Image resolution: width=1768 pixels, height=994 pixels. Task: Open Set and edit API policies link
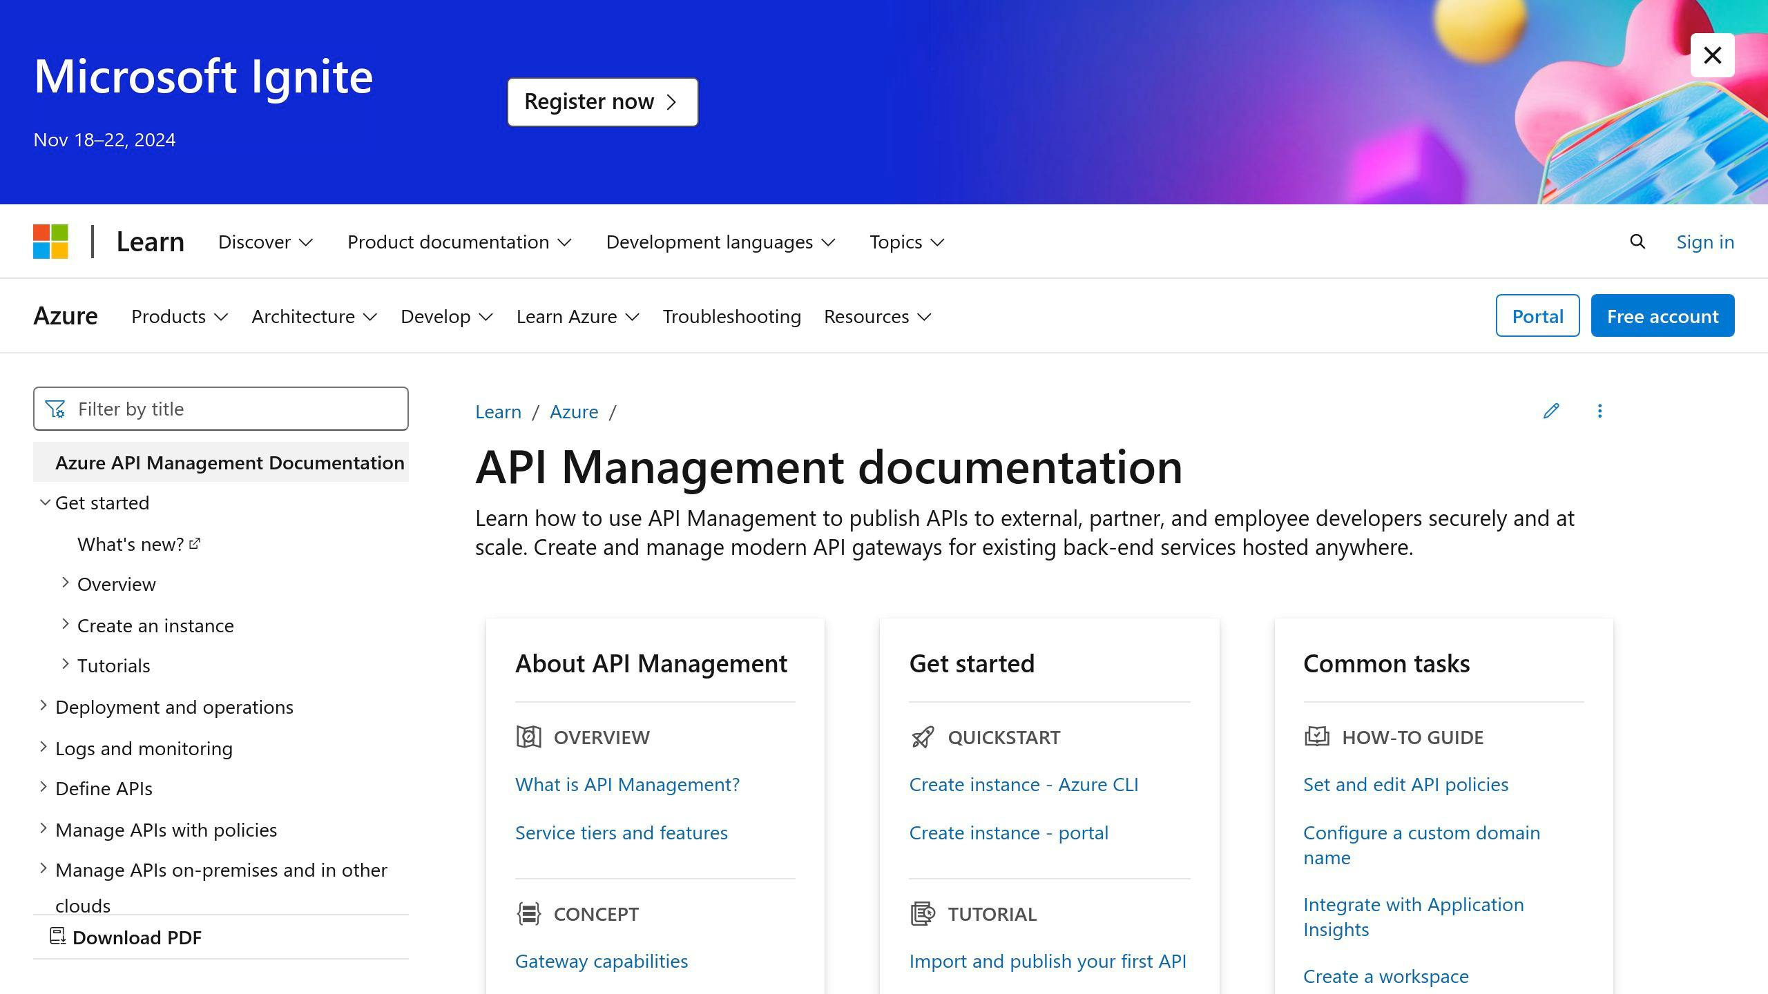1405,784
